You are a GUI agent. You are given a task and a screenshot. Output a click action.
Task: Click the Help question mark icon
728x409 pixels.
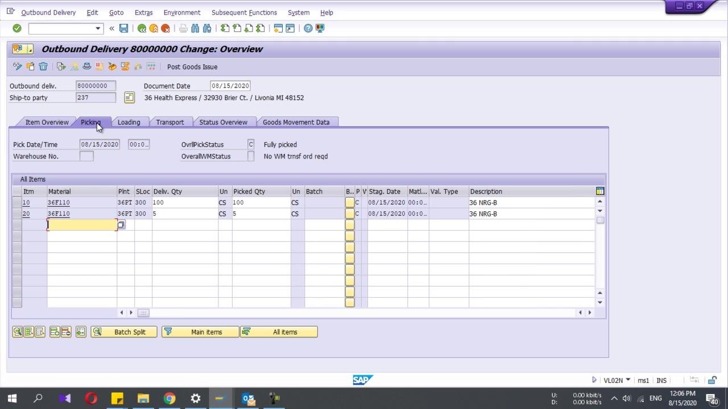click(x=308, y=28)
